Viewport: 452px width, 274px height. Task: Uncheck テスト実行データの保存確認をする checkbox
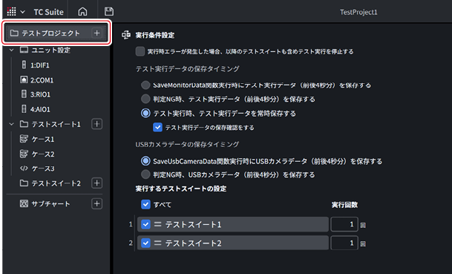pos(157,128)
